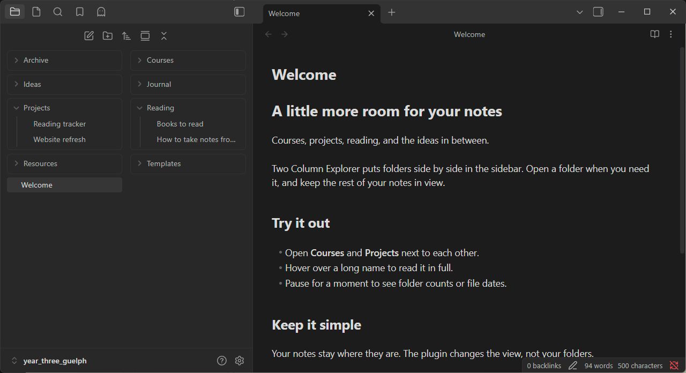
Task: Expand the Journal folder
Action: tap(188, 85)
